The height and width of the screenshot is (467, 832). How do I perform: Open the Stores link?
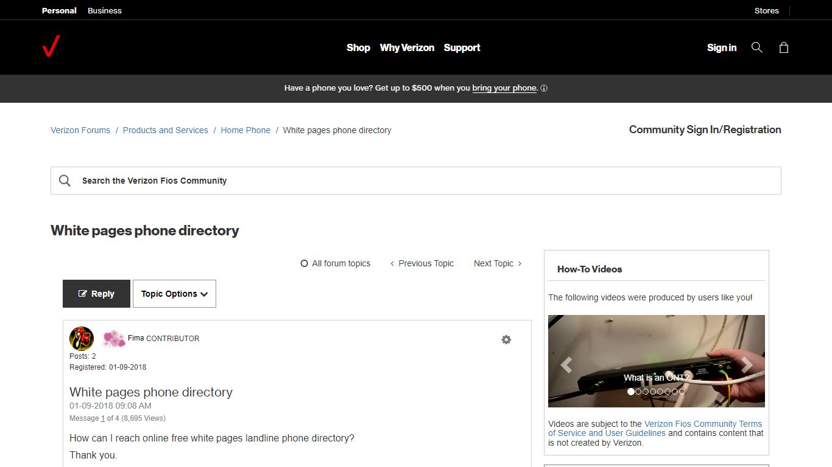[766, 10]
